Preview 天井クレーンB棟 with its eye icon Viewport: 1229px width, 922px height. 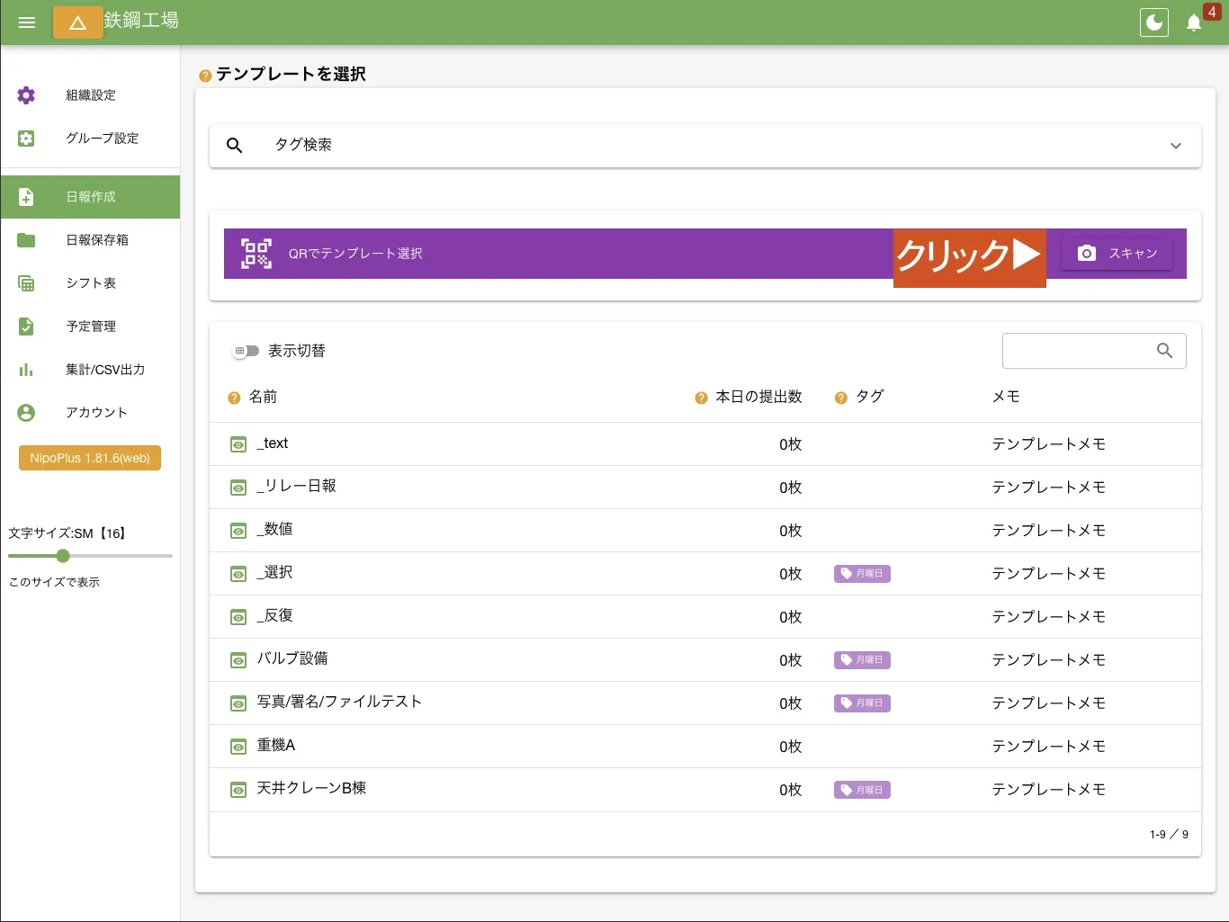pos(238,790)
